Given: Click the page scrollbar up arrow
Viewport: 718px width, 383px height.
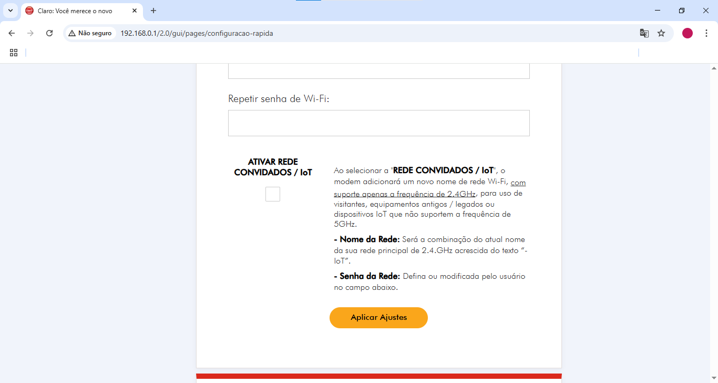Looking at the screenshot, I should pyautogui.click(x=714, y=68).
